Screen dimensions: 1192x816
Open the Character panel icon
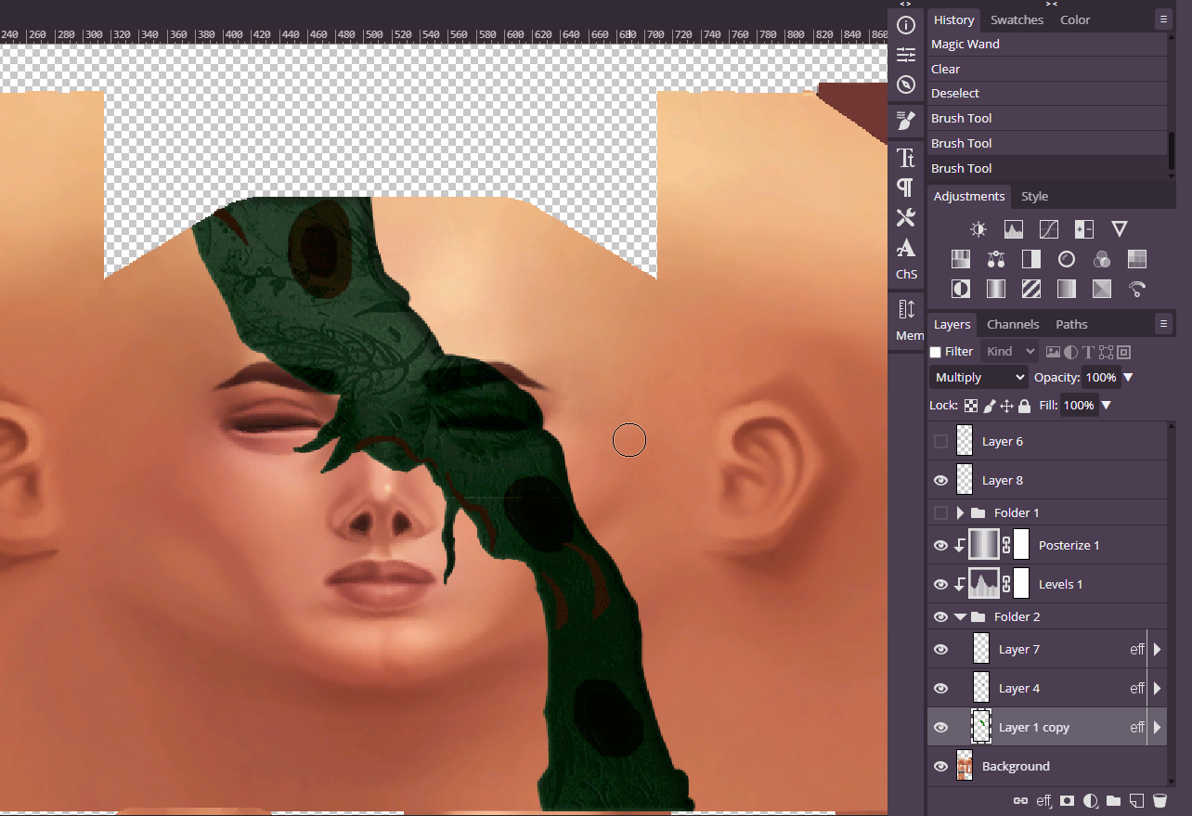point(906,158)
